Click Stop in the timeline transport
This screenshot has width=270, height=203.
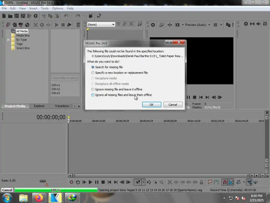[x=103, y=182]
